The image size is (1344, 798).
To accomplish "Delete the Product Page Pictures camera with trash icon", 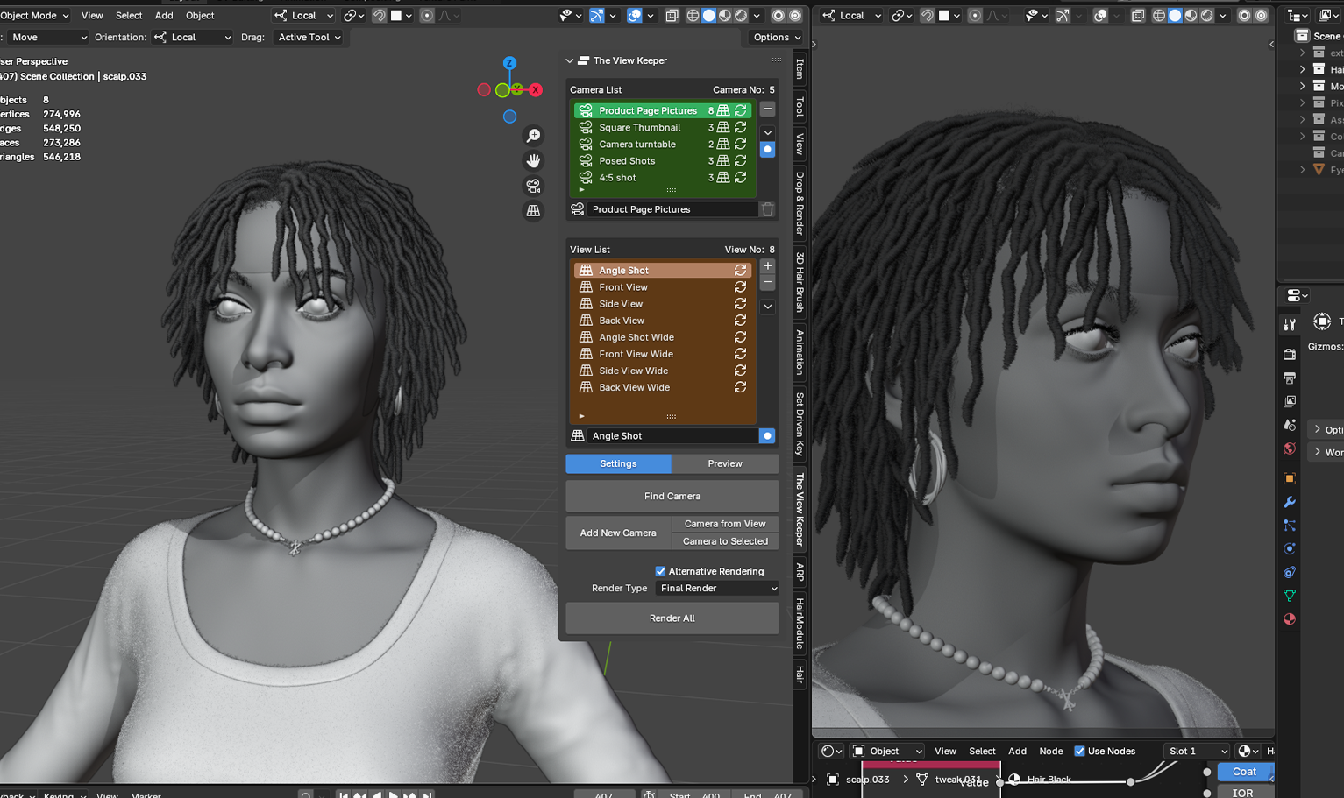I will coord(767,209).
